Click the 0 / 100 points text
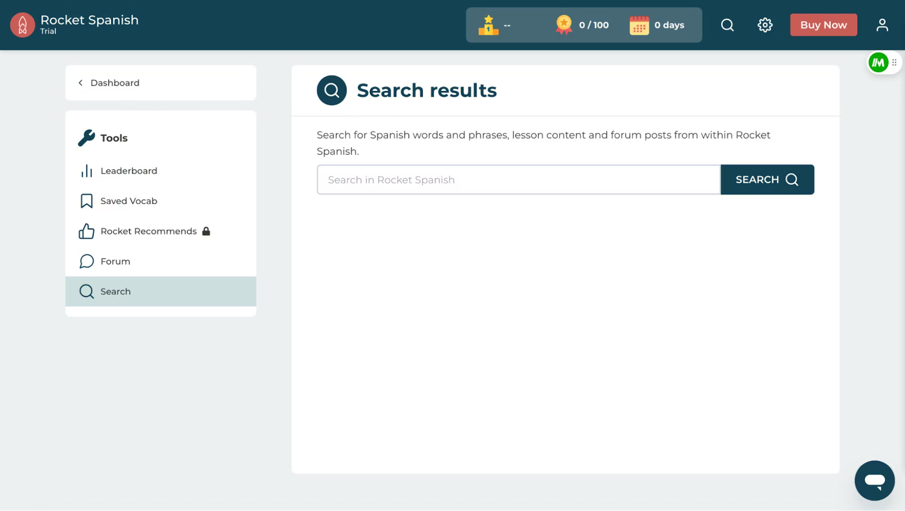 coord(594,25)
